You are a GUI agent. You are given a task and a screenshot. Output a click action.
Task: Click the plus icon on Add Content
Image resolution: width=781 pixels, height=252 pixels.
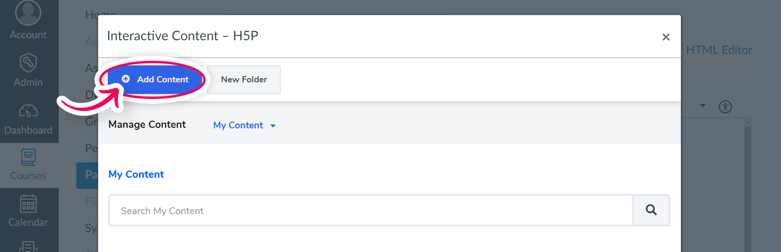[x=126, y=79]
